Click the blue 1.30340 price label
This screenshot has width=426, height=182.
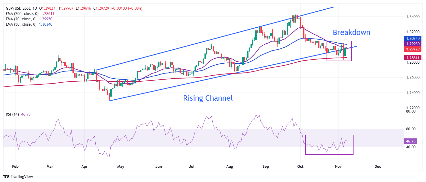point(413,39)
